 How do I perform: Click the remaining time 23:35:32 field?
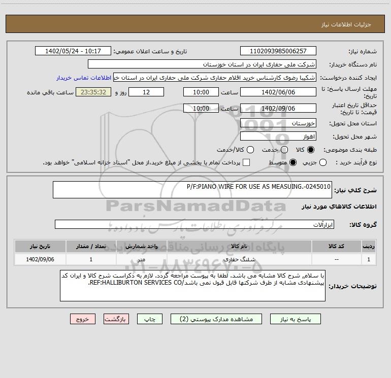point(93,92)
